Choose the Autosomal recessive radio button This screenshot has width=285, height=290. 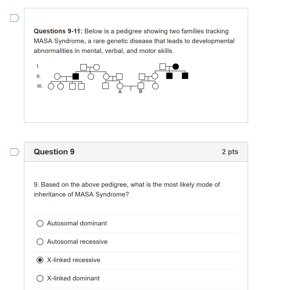click(x=40, y=242)
